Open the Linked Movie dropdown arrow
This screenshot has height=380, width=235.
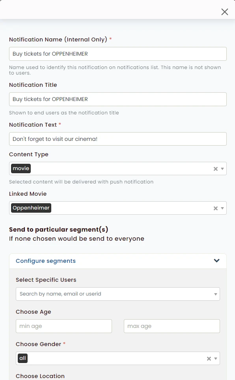pyautogui.click(x=222, y=208)
